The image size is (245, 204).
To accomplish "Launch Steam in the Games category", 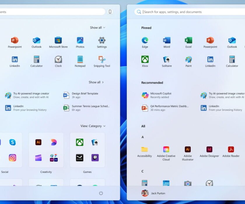I will pyautogui.click(x=80, y=158).
